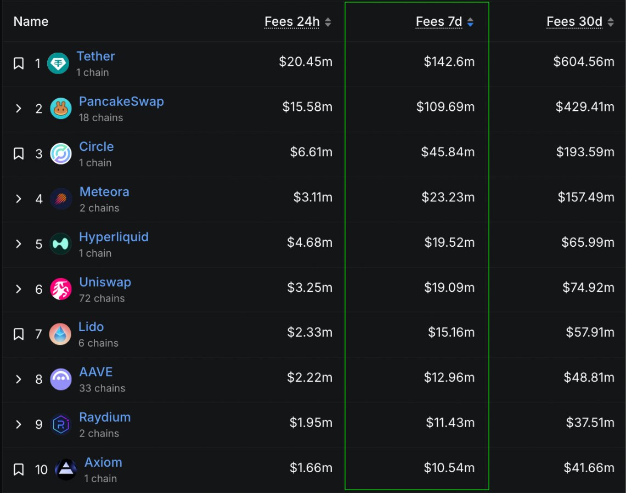Screen dimensions: 626x493
Task: Select Tether's $142.6m 7d fees value
Action: click(449, 61)
